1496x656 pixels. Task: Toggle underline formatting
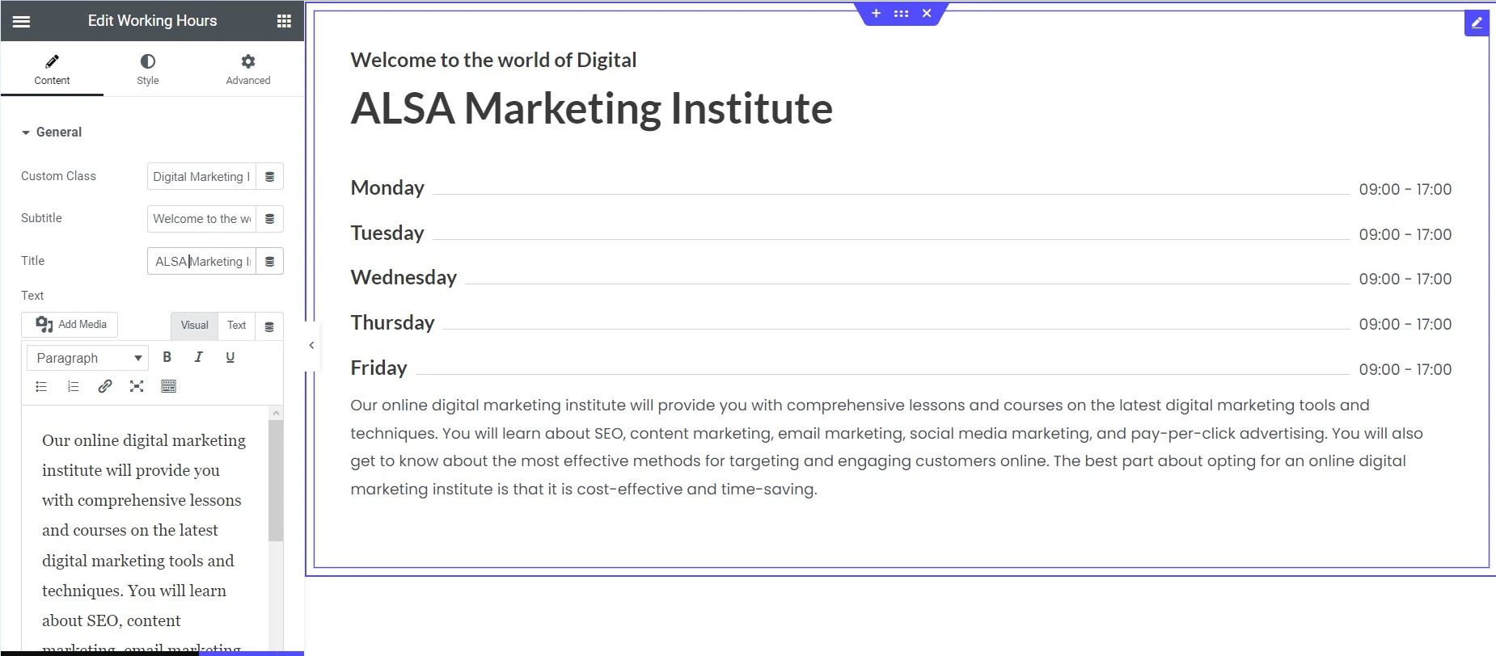(x=230, y=357)
